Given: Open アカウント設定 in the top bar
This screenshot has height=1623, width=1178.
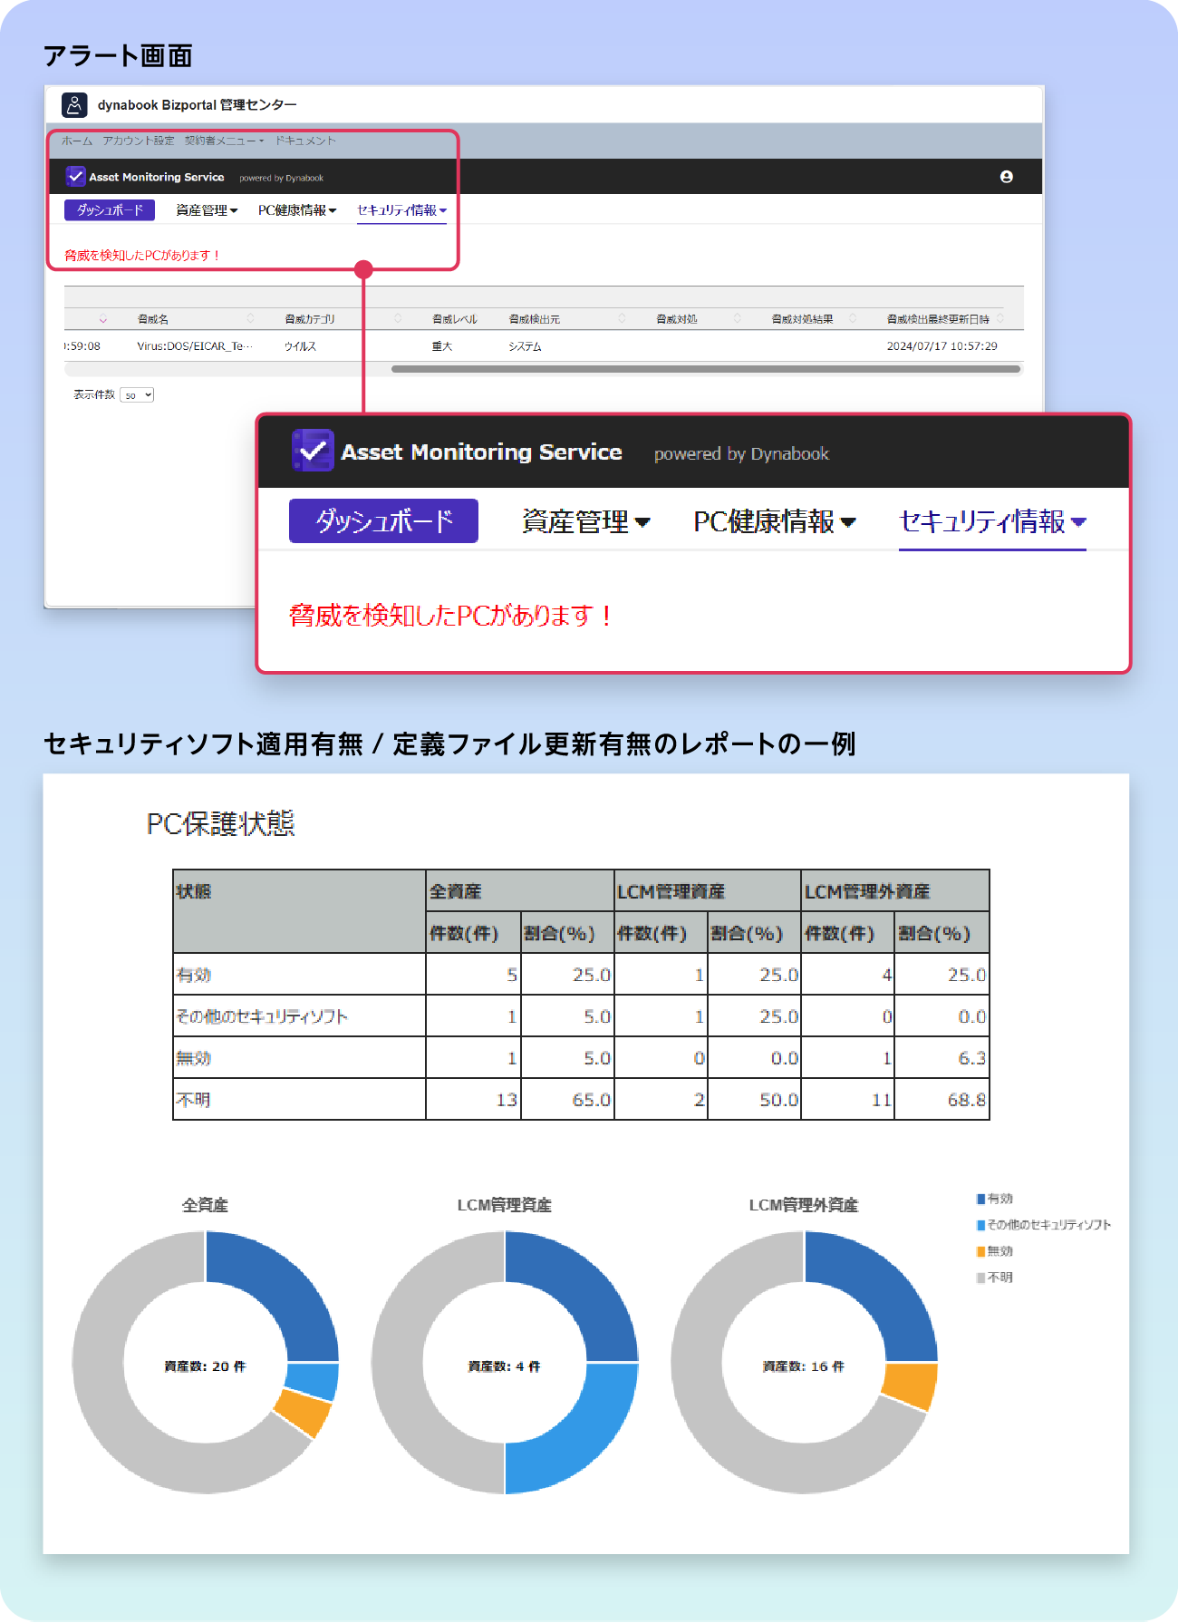Looking at the screenshot, I should (x=138, y=141).
